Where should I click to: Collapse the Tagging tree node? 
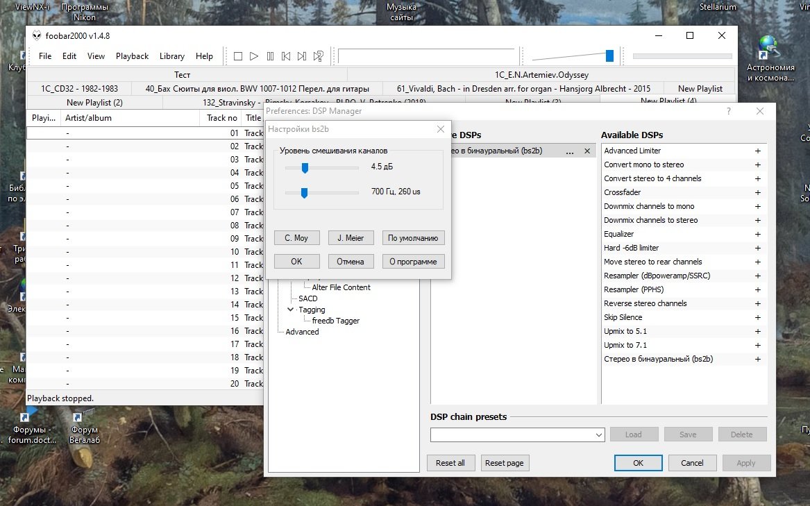point(290,310)
